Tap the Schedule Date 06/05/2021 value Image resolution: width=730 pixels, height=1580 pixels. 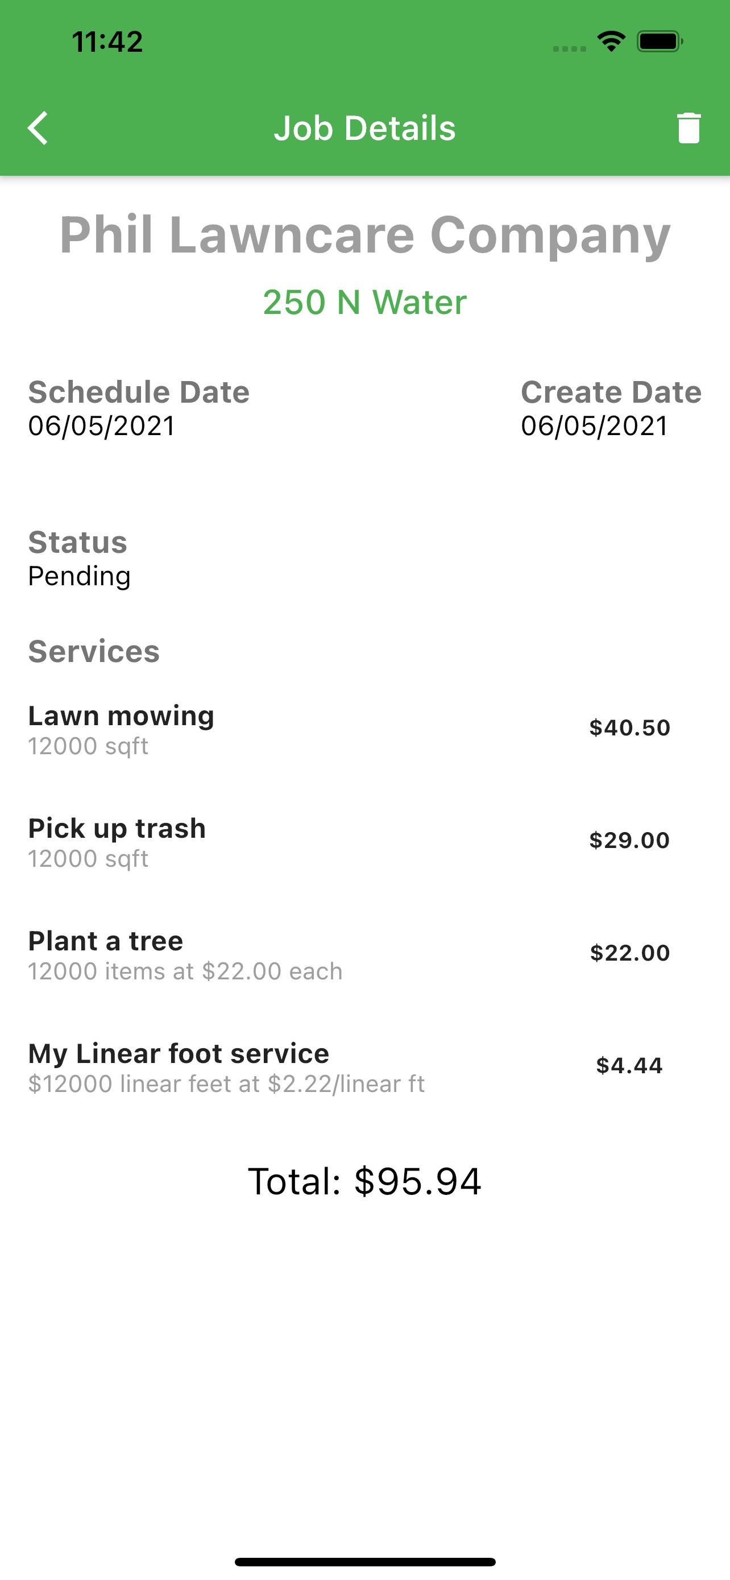[x=102, y=425]
